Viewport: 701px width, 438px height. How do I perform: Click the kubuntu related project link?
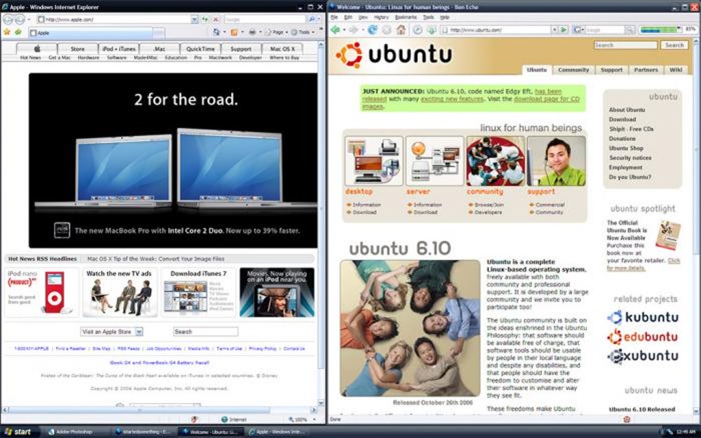[x=643, y=317]
